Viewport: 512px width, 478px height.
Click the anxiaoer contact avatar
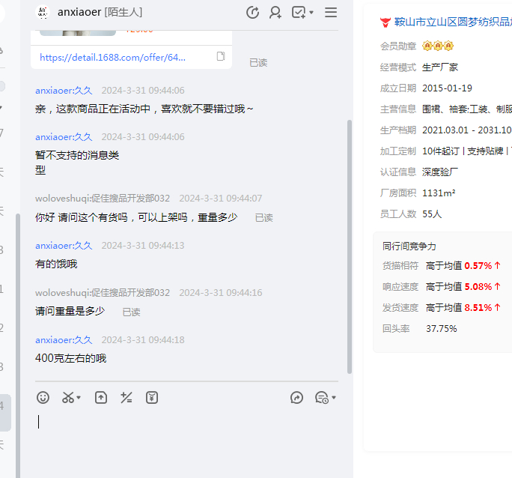pos(42,12)
